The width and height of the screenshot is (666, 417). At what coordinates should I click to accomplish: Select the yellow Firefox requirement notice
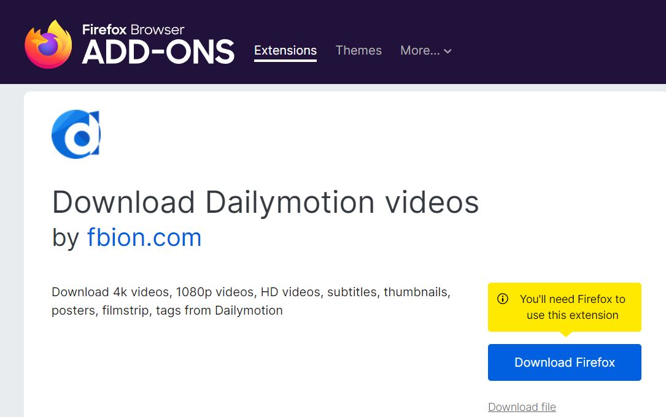coord(564,307)
